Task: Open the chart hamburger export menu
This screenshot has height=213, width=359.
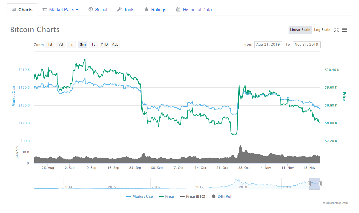Action: [x=344, y=30]
